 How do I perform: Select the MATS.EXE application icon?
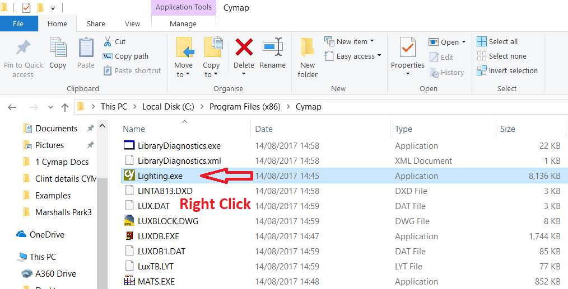tap(129, 281)
